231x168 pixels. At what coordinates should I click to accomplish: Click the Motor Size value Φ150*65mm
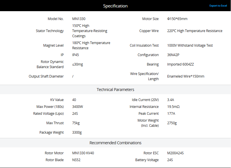point(177,19)
